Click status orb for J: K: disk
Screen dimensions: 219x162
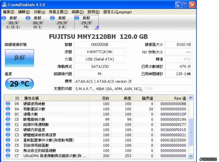(x=52, y=18)
